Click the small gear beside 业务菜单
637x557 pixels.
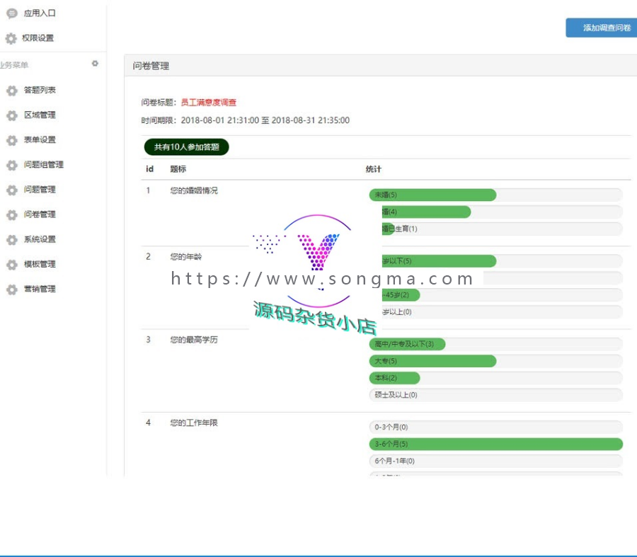click(x=96, y=63)
